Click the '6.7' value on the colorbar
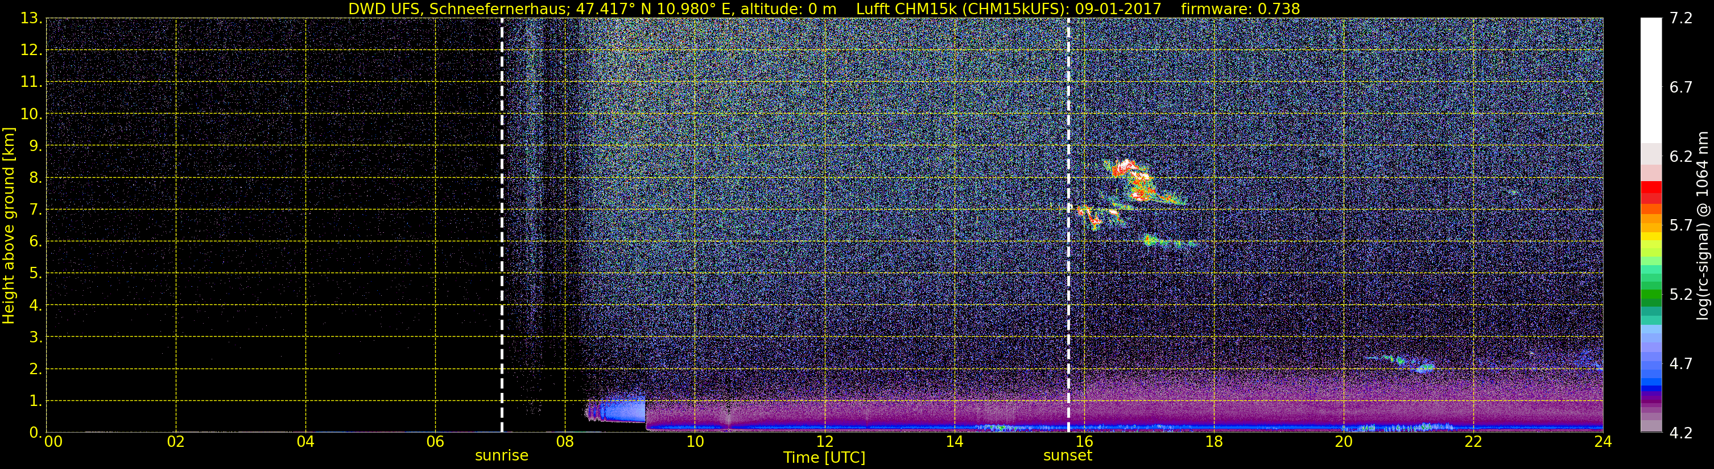Image resolution: width=1714 pixels, height=469 pixels. pos(1681,87)
